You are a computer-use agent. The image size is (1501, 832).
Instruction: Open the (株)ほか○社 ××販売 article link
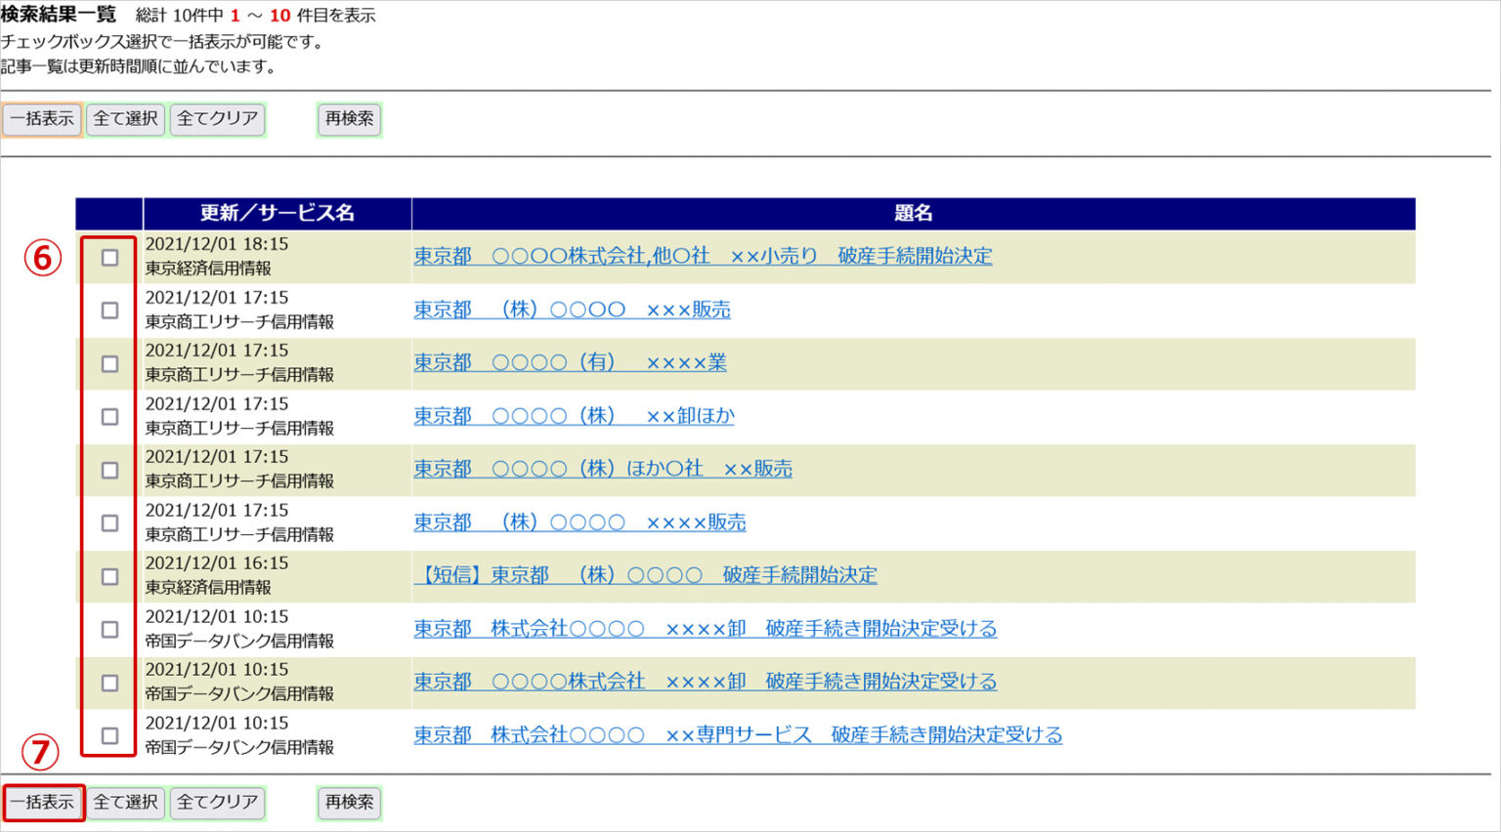point(602,469)
